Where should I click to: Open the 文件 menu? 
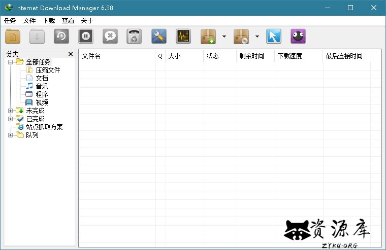click(x=29, y=21)
